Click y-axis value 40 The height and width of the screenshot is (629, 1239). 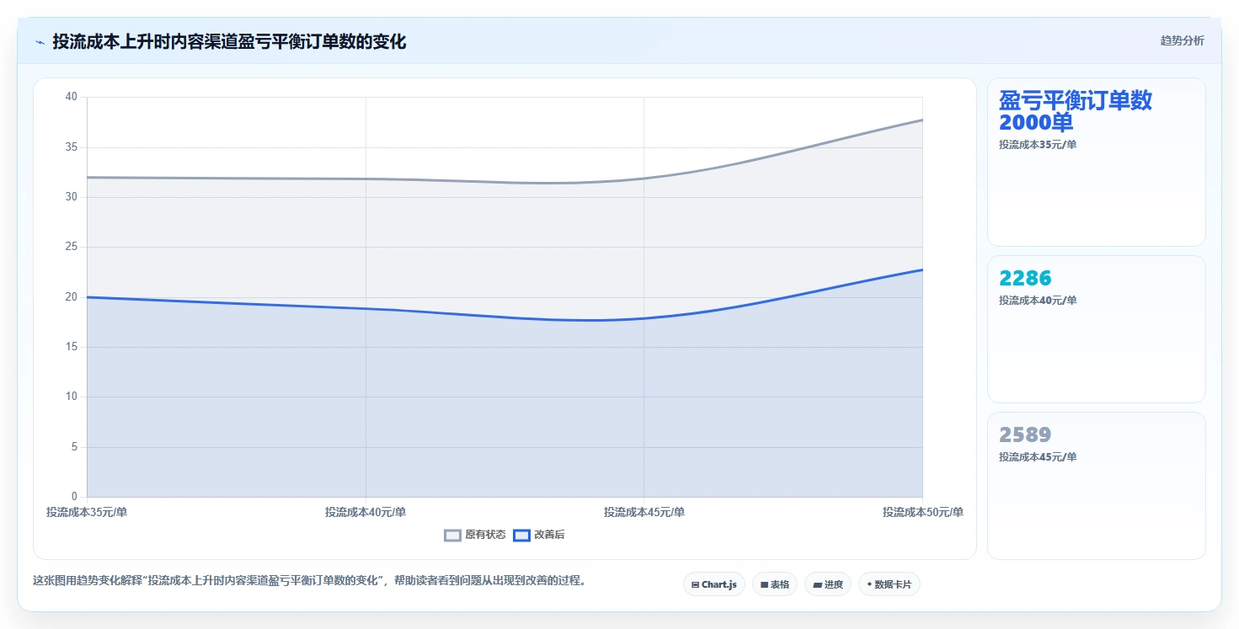(x=71, y=97)
